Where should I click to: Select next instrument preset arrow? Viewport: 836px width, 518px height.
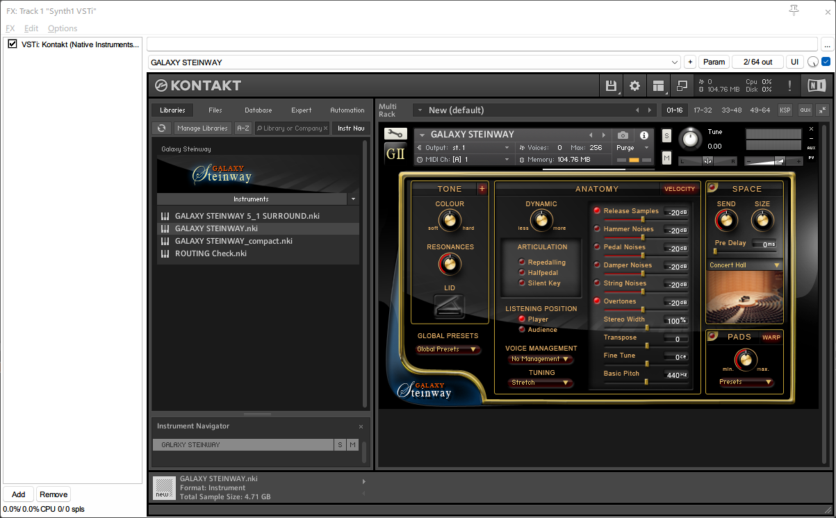[603, 135]
